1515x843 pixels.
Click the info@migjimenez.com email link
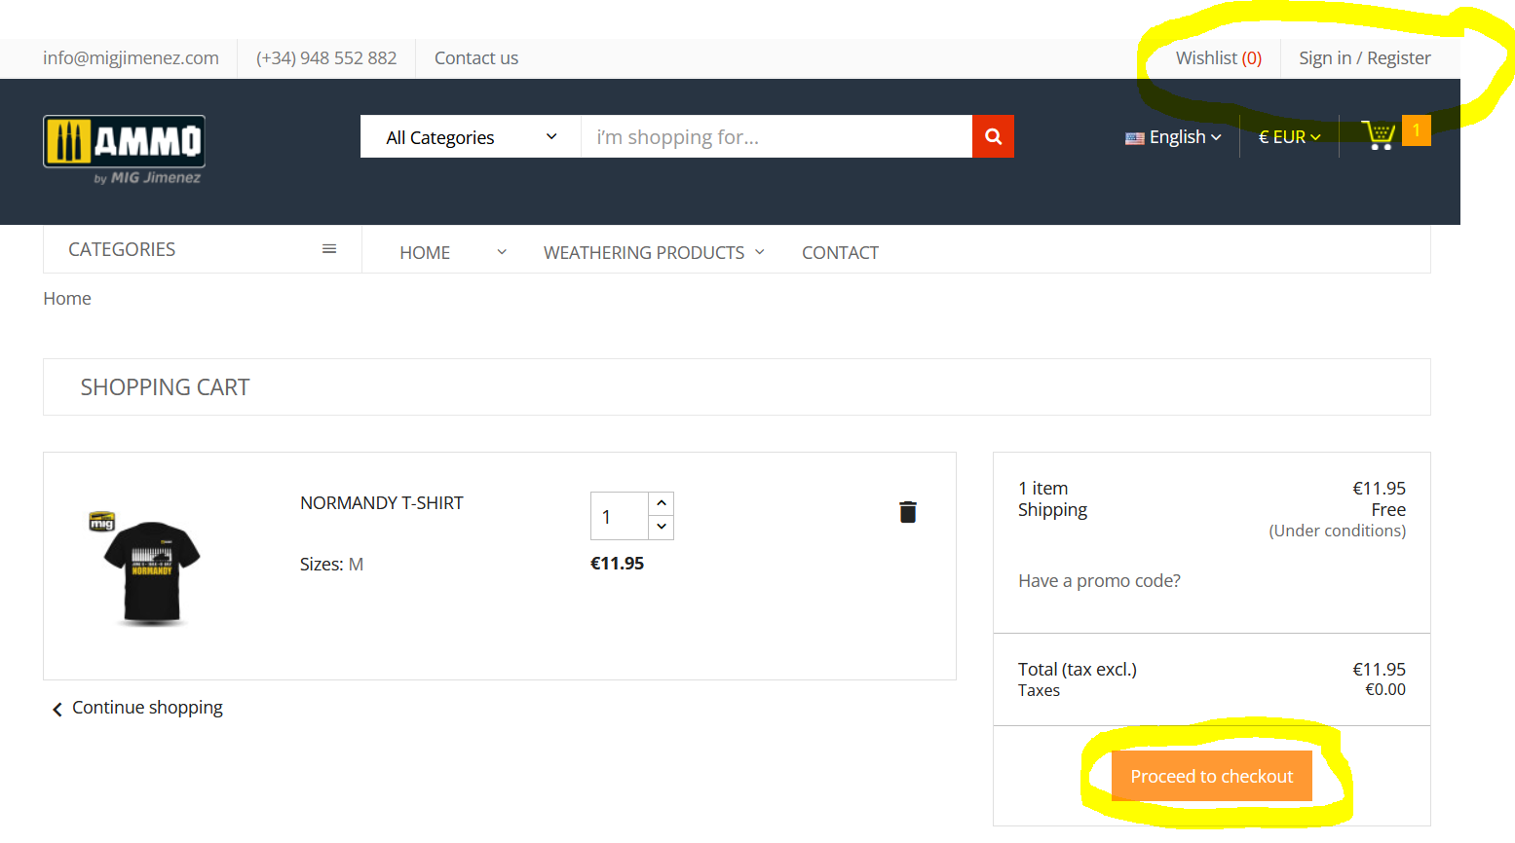131,58
